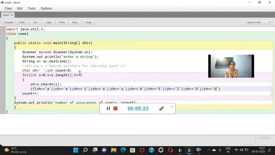
Task: Click the public static void main line
Action: pyautogui.click(x=53, y=43)
